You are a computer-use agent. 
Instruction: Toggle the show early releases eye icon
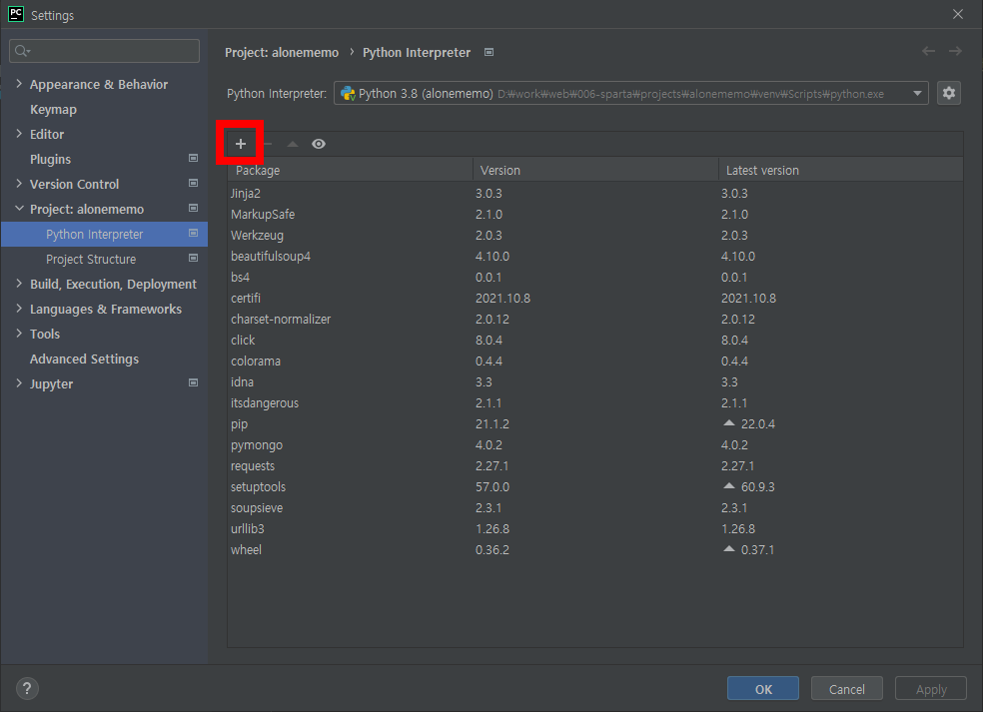tap(319, 144)
